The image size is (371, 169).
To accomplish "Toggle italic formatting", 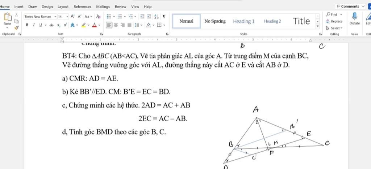I will (x=34, y=25).
